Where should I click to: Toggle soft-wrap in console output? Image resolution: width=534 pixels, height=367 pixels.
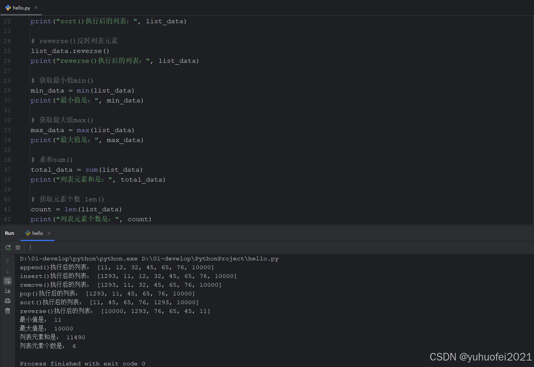click(8, 281)
